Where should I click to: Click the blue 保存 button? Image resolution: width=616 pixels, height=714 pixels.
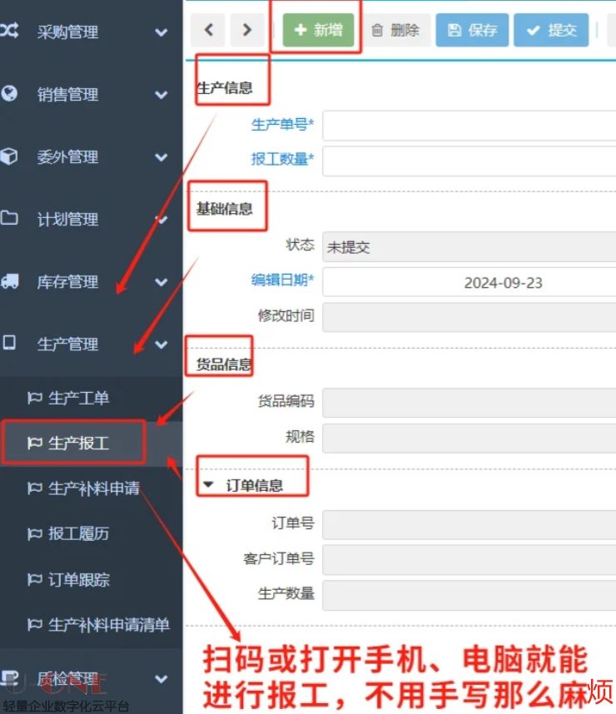472,30
